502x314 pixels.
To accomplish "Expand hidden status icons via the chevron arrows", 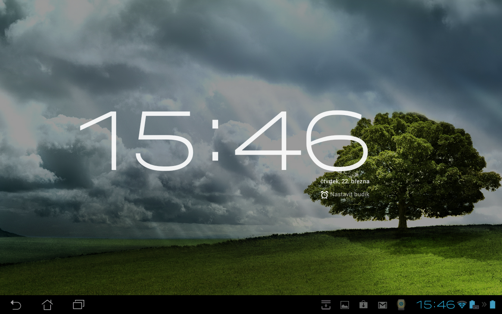I will 484,305.
